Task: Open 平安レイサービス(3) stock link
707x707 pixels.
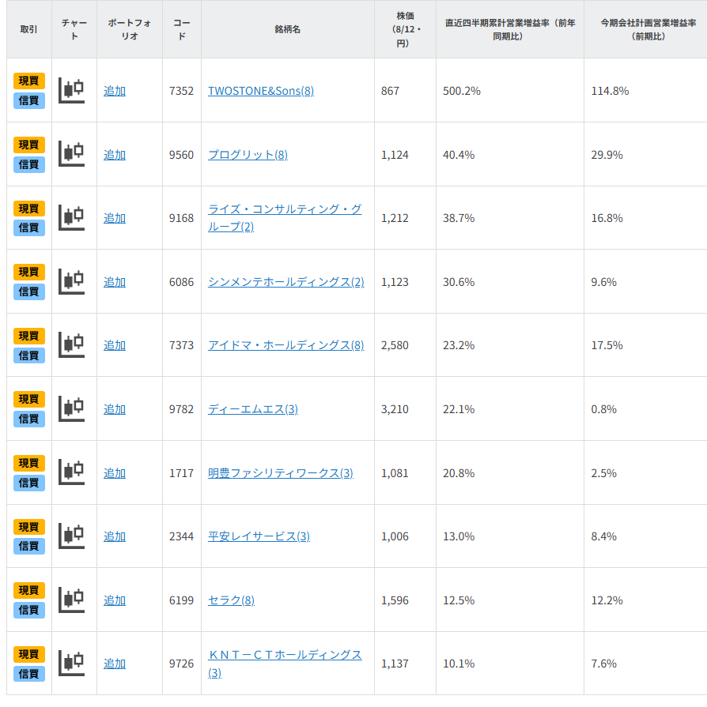Action: [259, 536]
